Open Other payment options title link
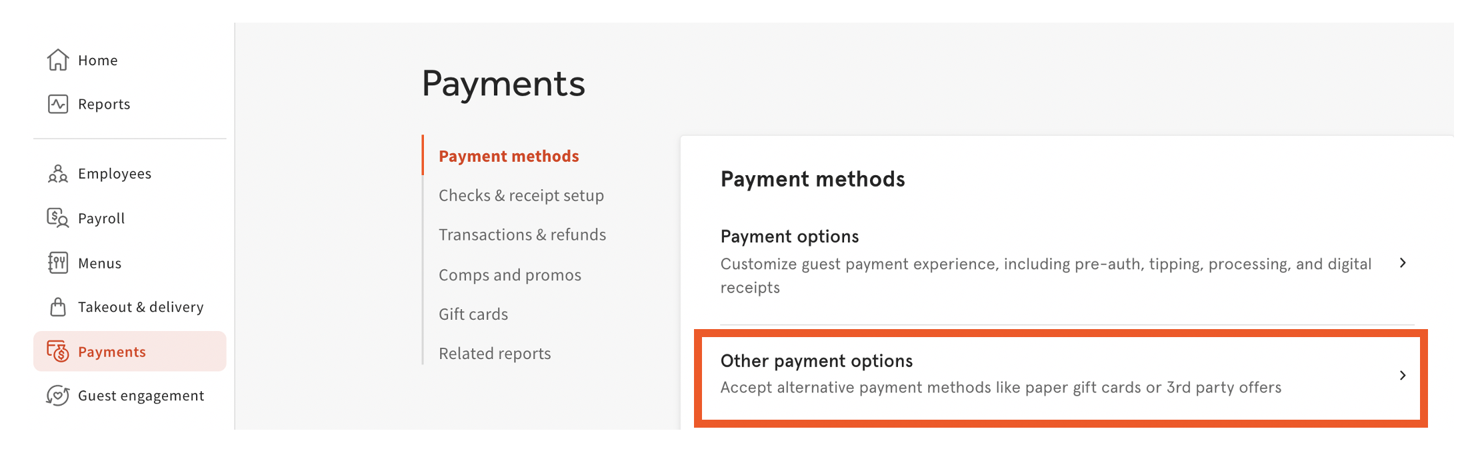 pyautogui.click(x=816, y=361)
